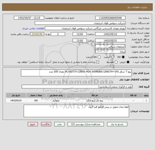
Task: Click the request creator name field
Action: point(85,28)
